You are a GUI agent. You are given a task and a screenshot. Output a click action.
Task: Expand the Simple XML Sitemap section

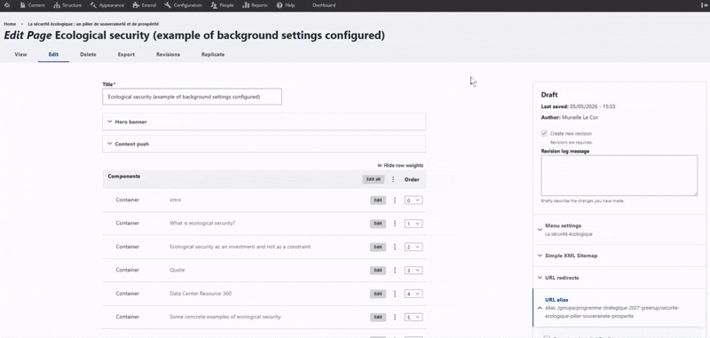619,255
